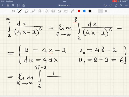Open the more options ellipsis menu
The width and height of the screenshot is (129, 97).
(x=126, y=5)
